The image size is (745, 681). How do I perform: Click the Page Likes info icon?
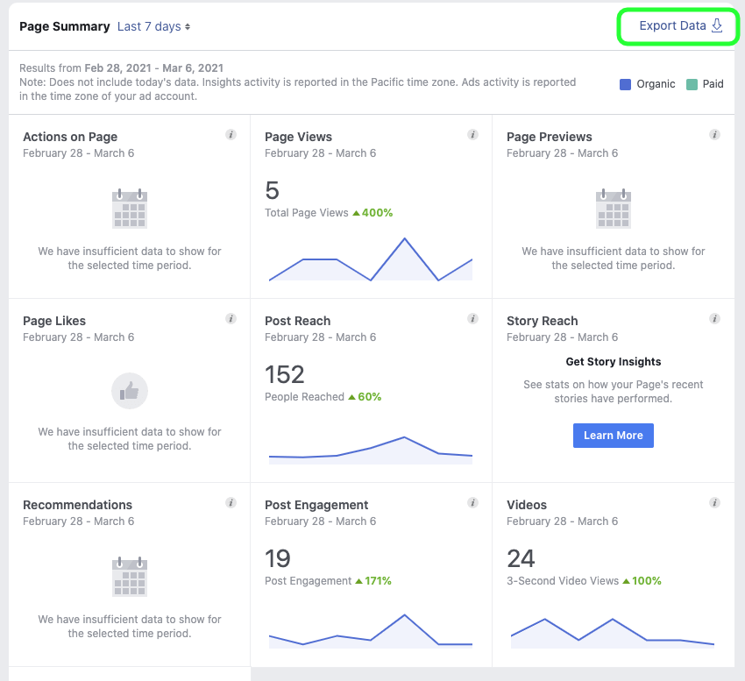pyautogui.click(x=231, y=319)
